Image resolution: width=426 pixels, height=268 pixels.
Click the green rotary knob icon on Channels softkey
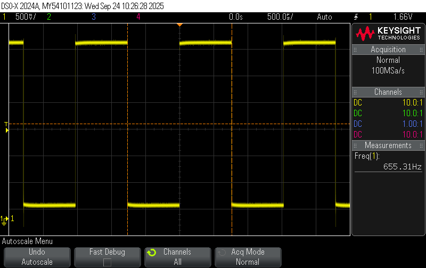151,253
